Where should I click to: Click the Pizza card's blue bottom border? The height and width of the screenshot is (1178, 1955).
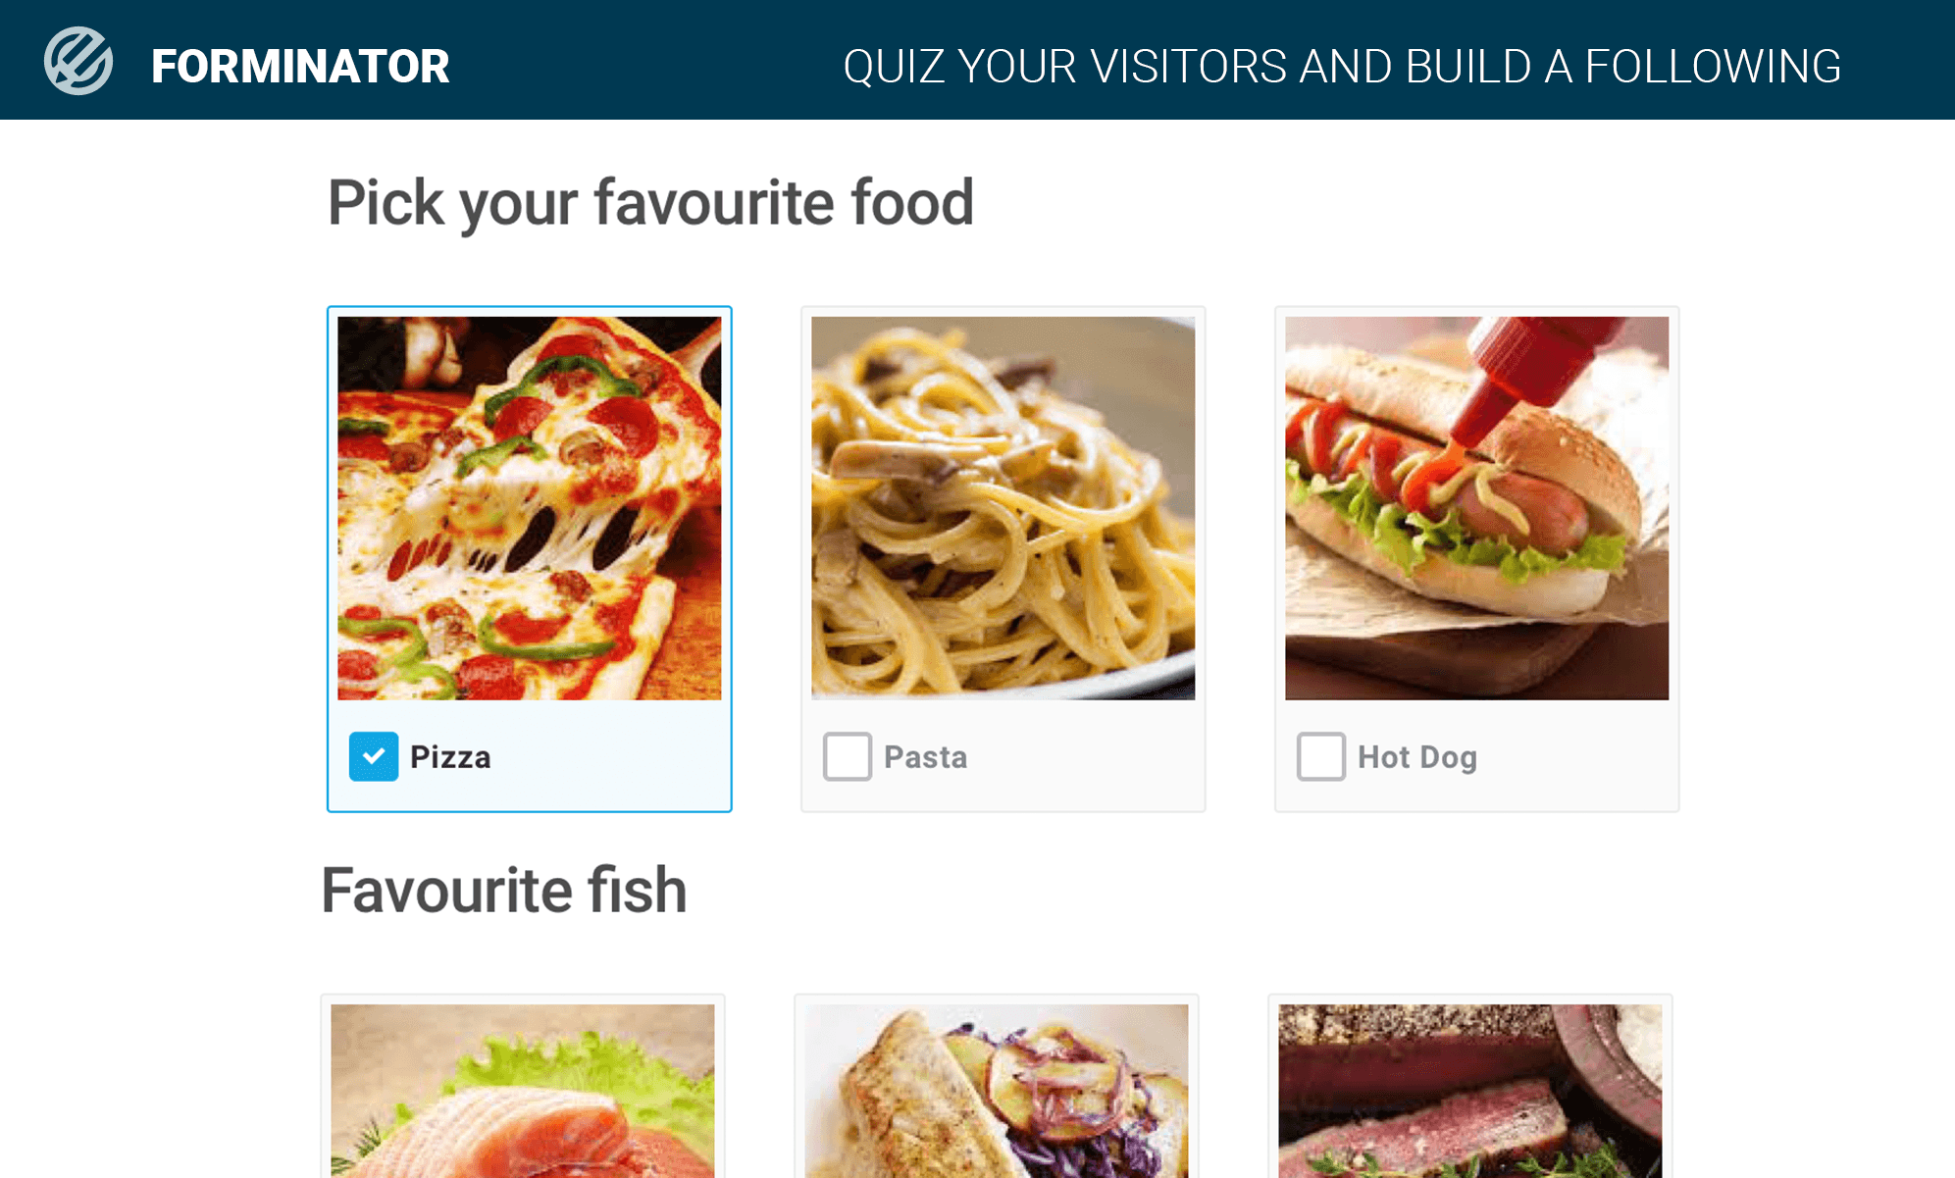[x=530, y=810]
